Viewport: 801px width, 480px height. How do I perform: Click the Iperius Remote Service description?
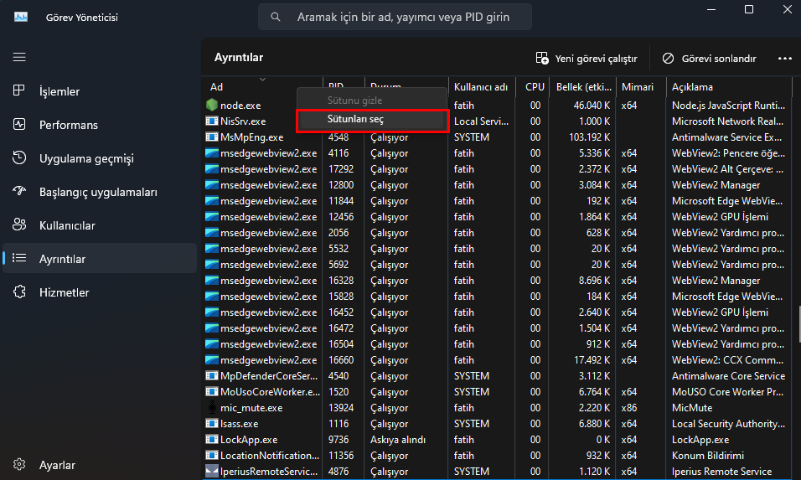coord(721,471)
